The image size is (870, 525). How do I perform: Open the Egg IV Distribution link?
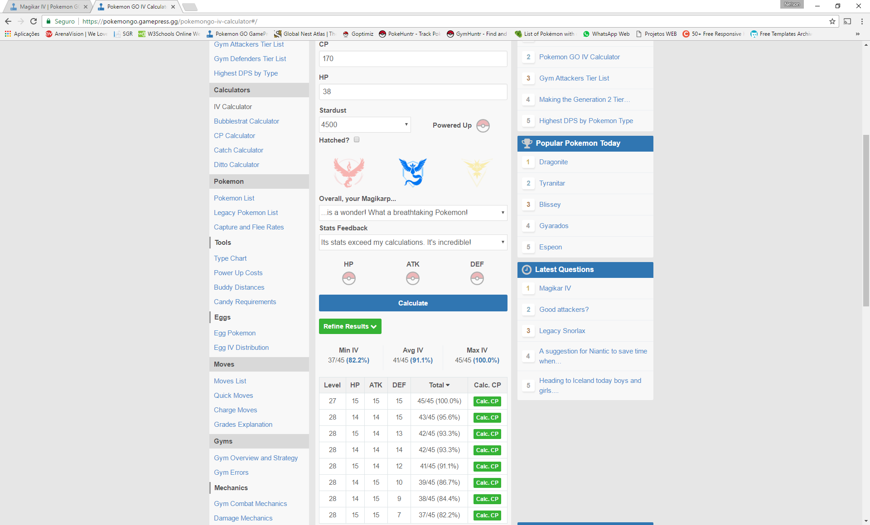point(242,348)
